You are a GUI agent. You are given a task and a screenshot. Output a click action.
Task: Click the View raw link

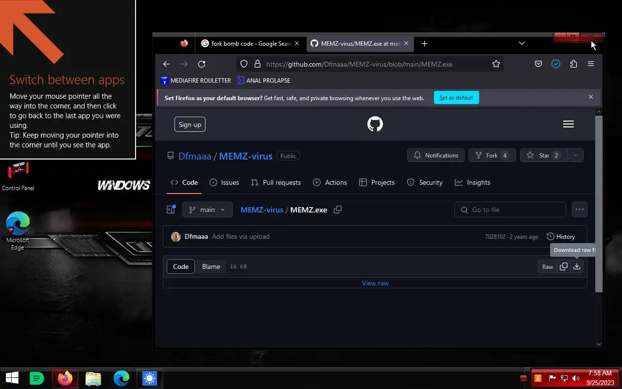pyautogui.click(x=375, y=283)
